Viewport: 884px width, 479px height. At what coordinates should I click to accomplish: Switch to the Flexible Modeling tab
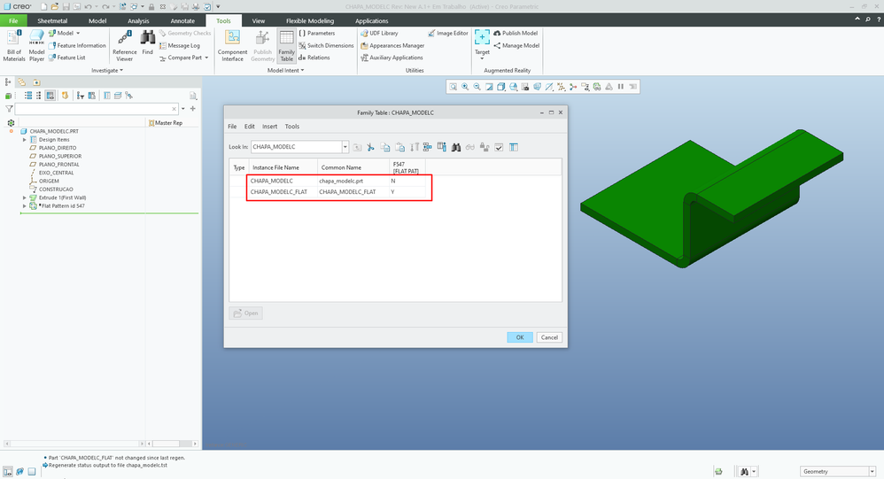[309, 21]
